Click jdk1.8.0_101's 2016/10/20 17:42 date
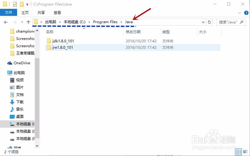This screenshot has width=250, height=156. tap(141, 41)
